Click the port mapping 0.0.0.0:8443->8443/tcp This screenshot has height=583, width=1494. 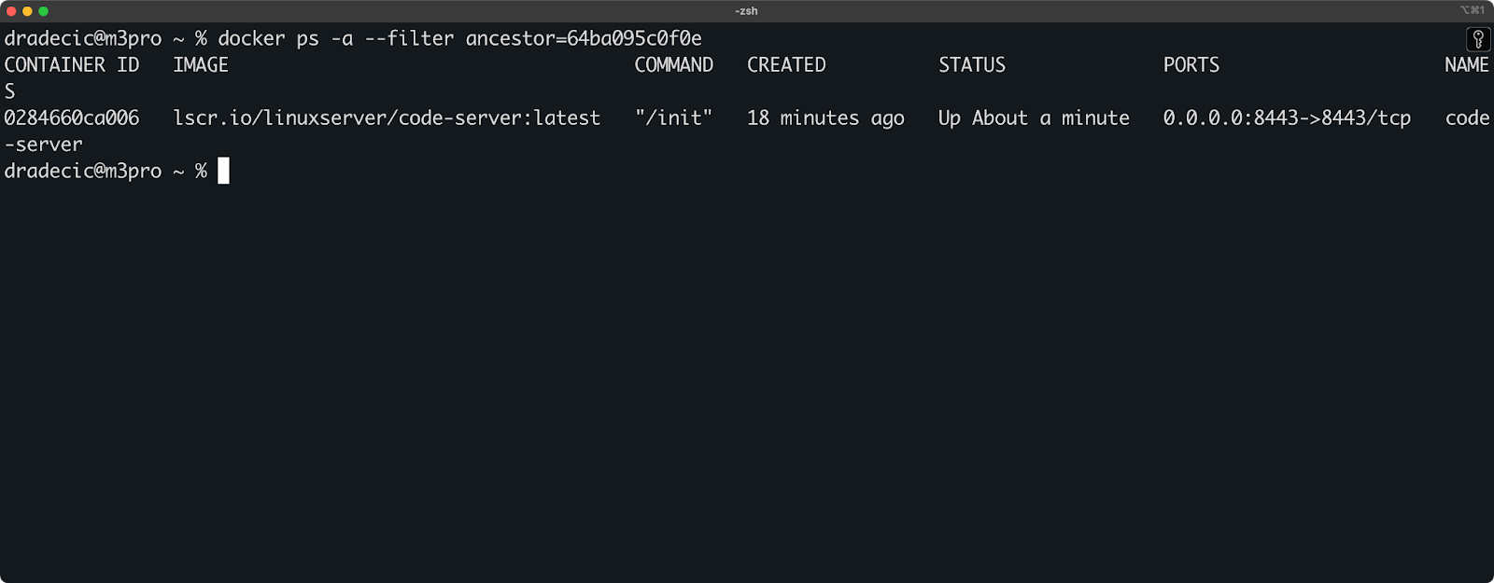1287,118
